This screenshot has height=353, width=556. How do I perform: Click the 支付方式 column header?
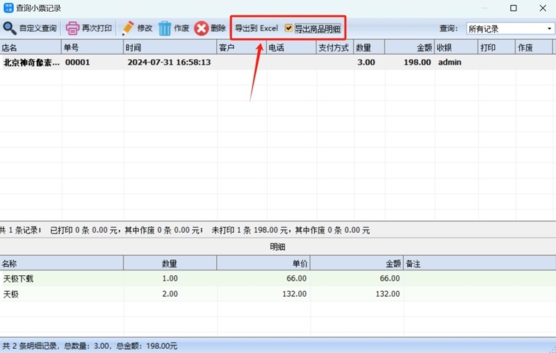[335, 47]
